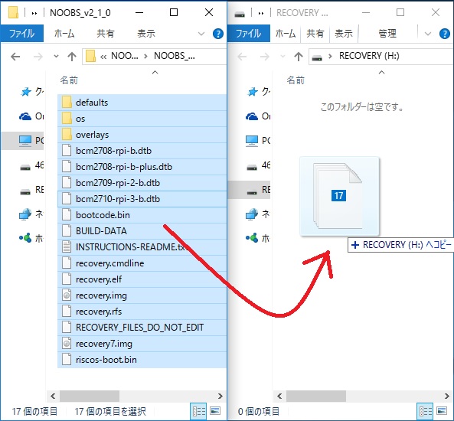Click right scroll arrow in NOOBS window
The height and width of the screenshot is (421, 454).
click(x=220, y=396)
